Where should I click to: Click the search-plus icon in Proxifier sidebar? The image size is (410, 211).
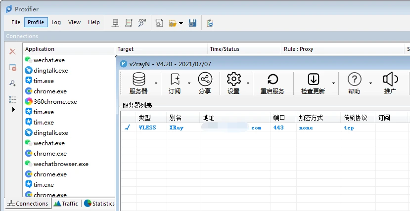pos(12,84)
